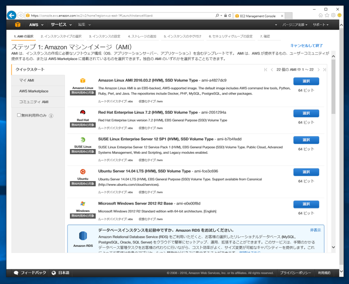Go to 6. セキュリティグループの設定 tab
349x284 pixels.
point(231,36)
